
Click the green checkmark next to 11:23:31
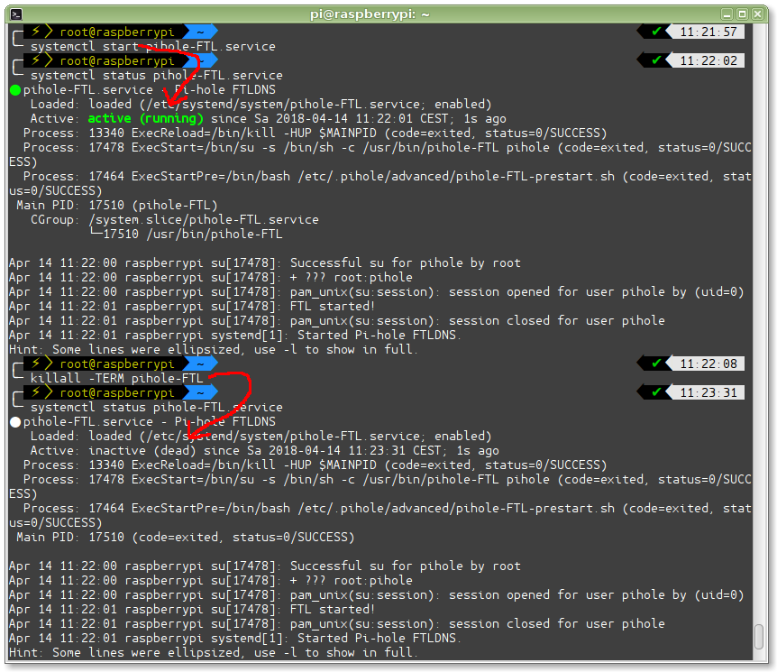(656, 392)
